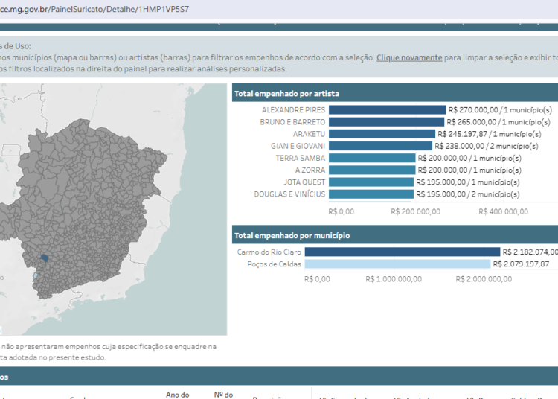Viewport: 558px width, 399px height.
Task: Click value 'R$ 245.197,87 / 1 município(s)'
Action: coord(490,134)
